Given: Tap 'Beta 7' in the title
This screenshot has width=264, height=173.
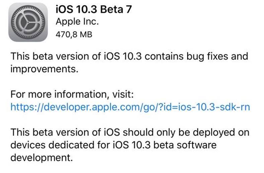Looking at the screenshot, I should point(116,9).
